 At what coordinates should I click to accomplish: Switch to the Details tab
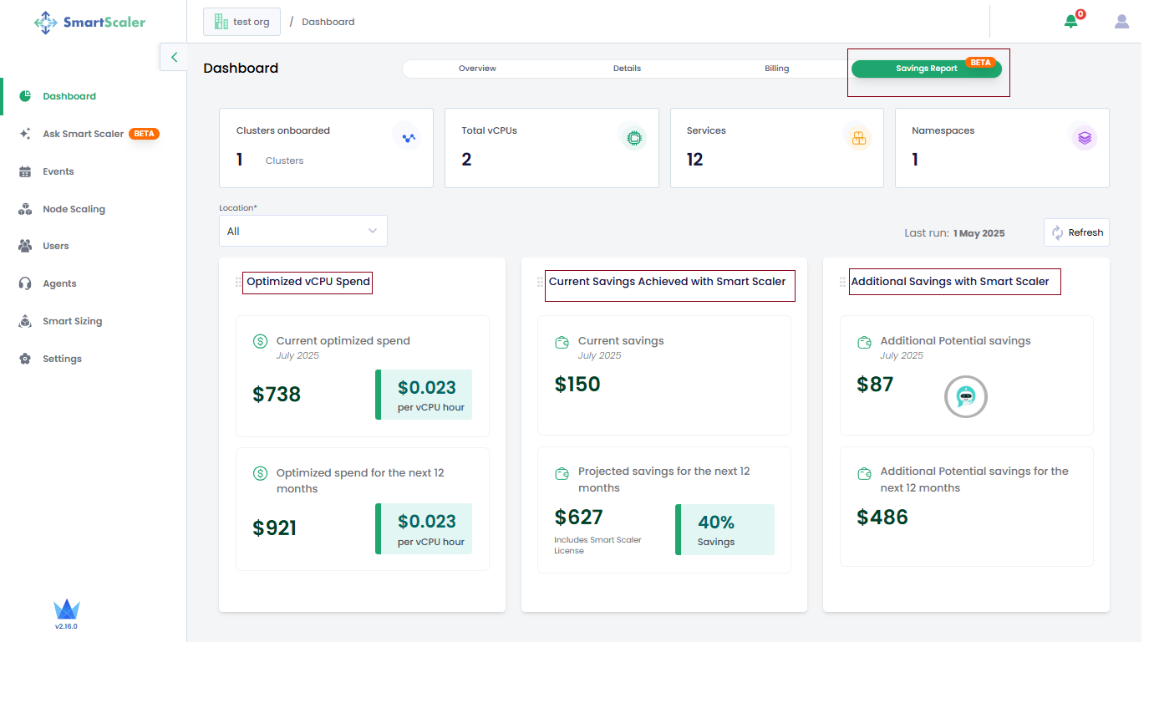[x=627, y=69]
